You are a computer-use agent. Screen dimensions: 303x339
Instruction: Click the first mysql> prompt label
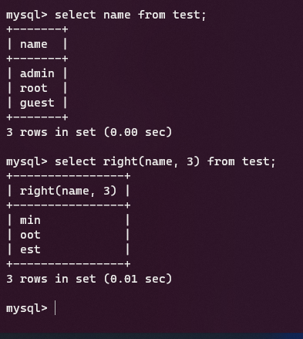(x=27, y=15)
